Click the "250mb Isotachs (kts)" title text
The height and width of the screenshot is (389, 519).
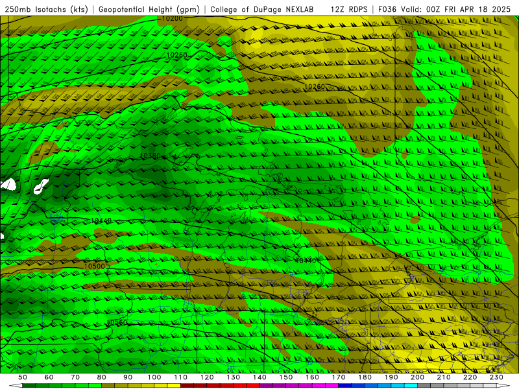(46, 10)
